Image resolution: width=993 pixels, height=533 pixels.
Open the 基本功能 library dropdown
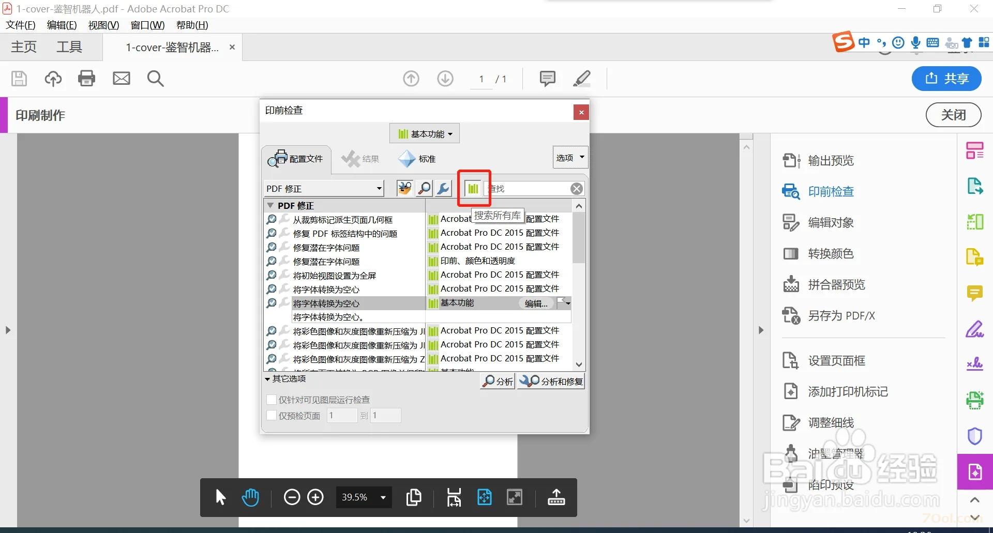pyautogui.click(x=425, y=134)
